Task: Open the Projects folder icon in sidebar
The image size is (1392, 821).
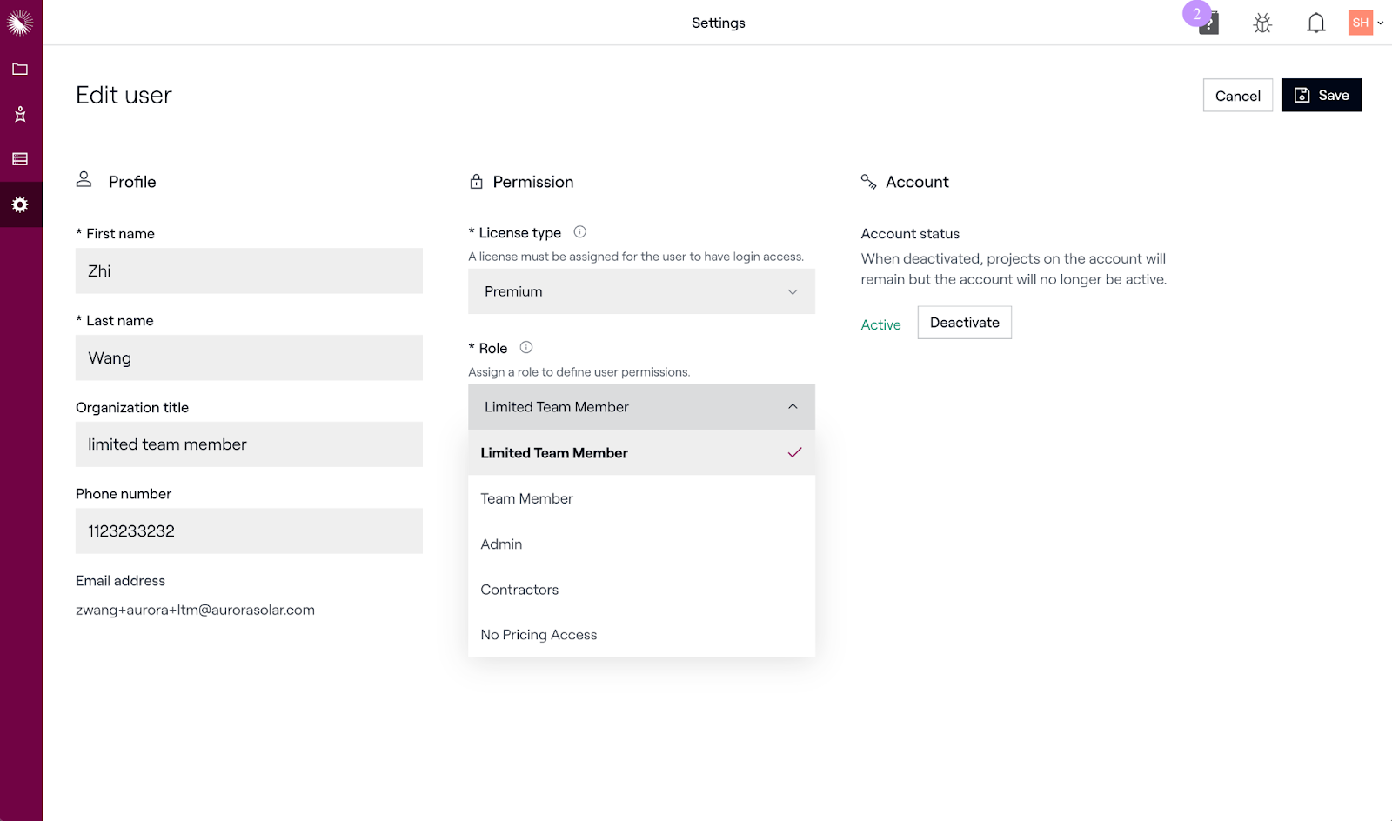Action: pos(20,69)
